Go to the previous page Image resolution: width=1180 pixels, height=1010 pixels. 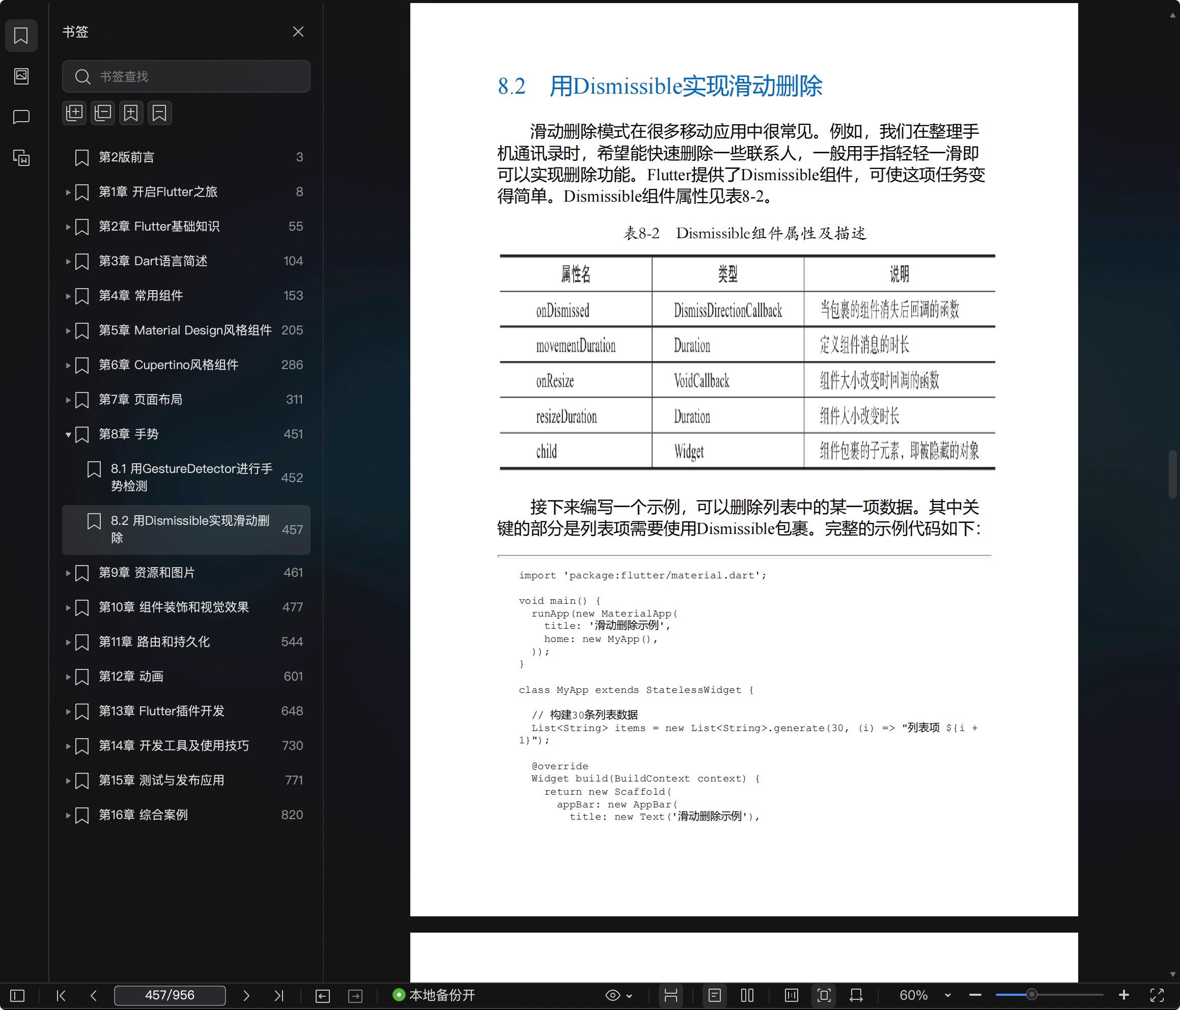click(x=94, y=995)
